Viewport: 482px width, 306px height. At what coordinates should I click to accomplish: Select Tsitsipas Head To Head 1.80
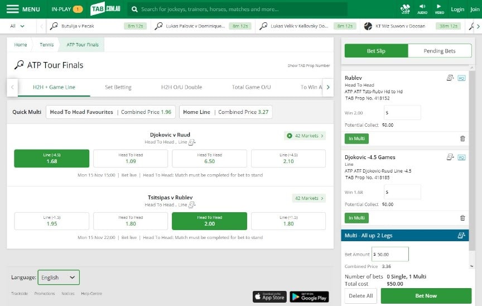131,221
